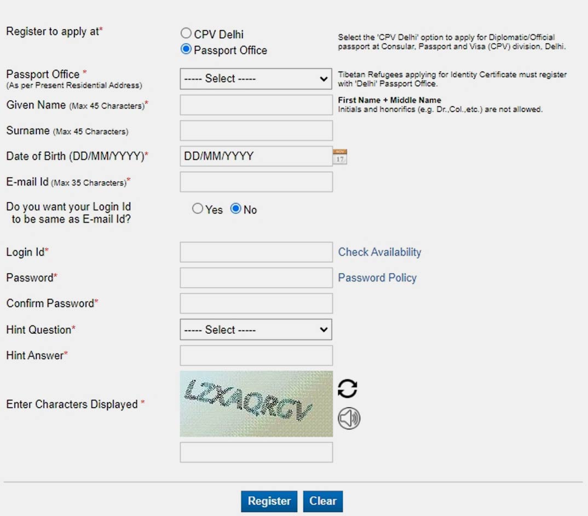Click the Register button
This screenshot has height=516, width=588.
pyautogui.click(x=269, y=501)
